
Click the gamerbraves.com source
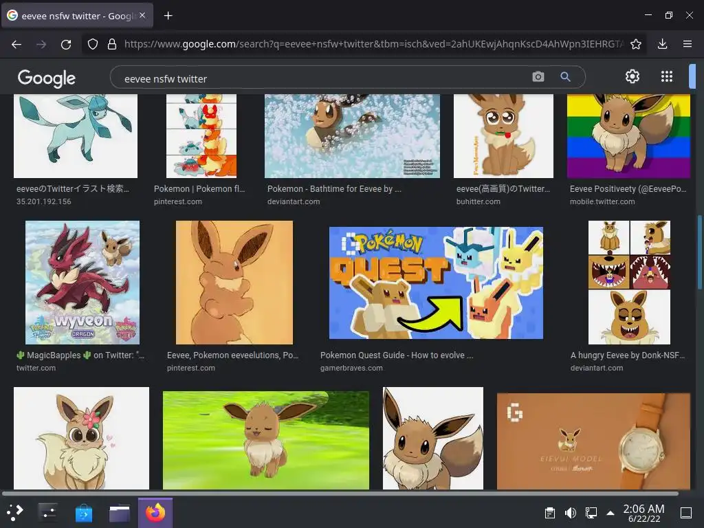click(x=351, y=368)
